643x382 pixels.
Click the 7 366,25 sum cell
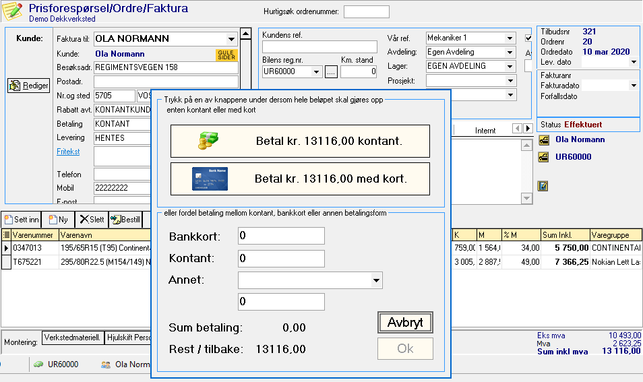pyautogui.click(x=565, y=262)
